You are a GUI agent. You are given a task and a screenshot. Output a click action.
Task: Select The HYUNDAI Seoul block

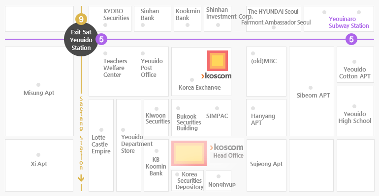click(x=274, y=19)
